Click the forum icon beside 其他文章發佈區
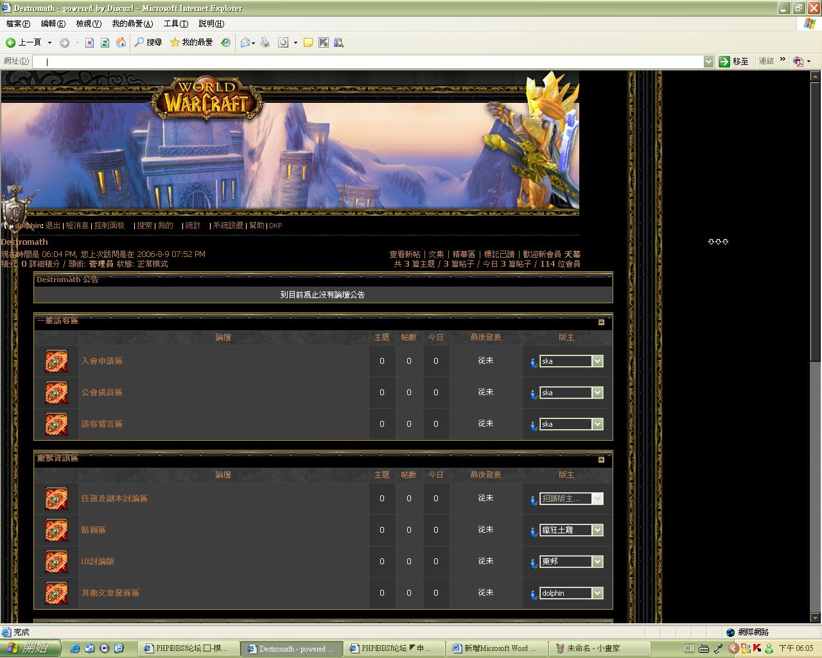This screenshot has width=822, height=658. [x=57, y=593]
